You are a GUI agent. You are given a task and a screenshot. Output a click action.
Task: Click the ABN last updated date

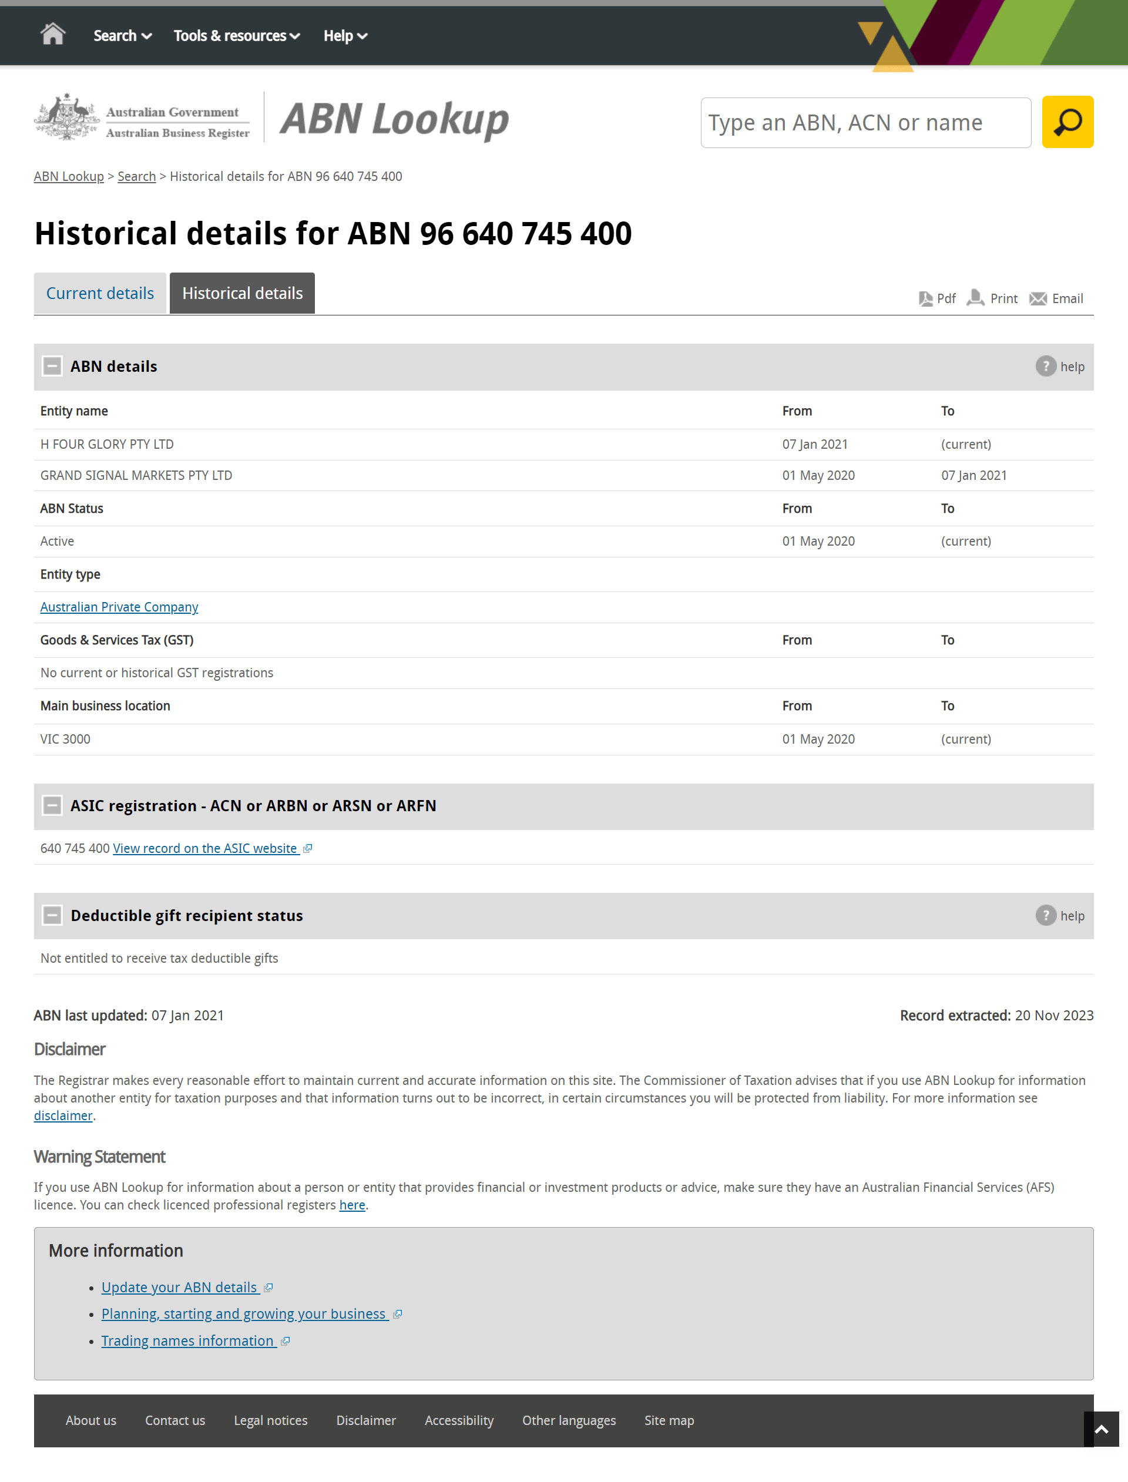click(187, 1016)
